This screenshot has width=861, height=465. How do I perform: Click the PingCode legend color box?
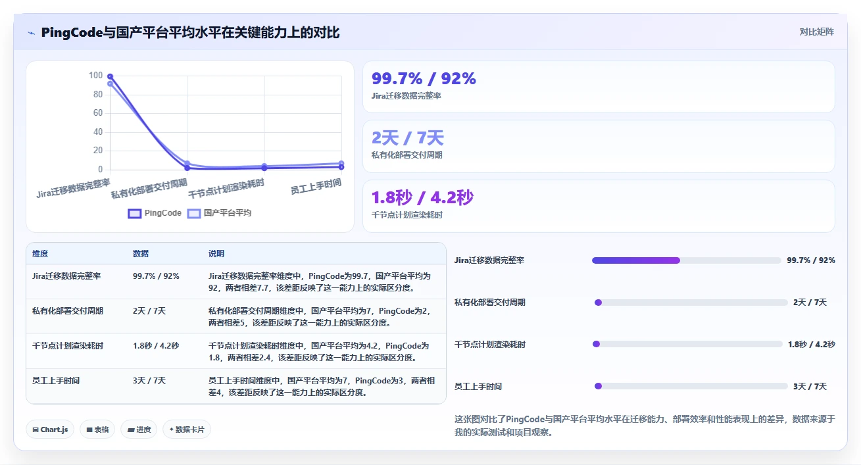[x=134, y=213]
